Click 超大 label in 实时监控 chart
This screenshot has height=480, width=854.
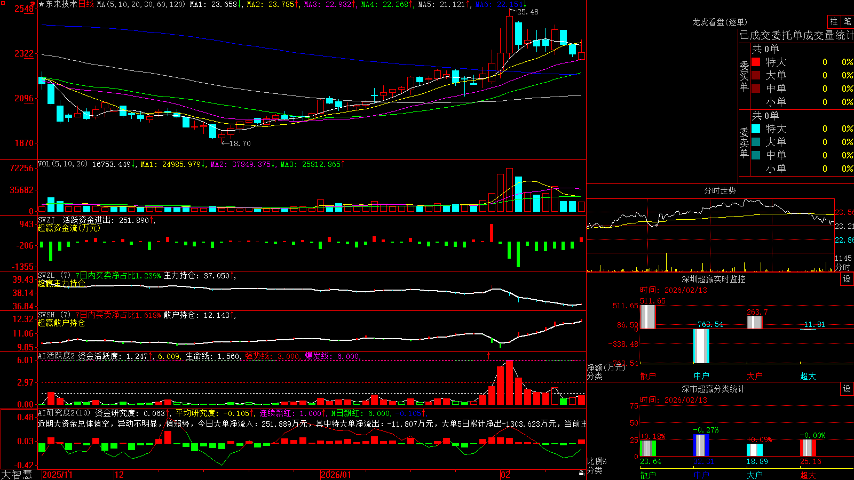[x=808, y=376]
